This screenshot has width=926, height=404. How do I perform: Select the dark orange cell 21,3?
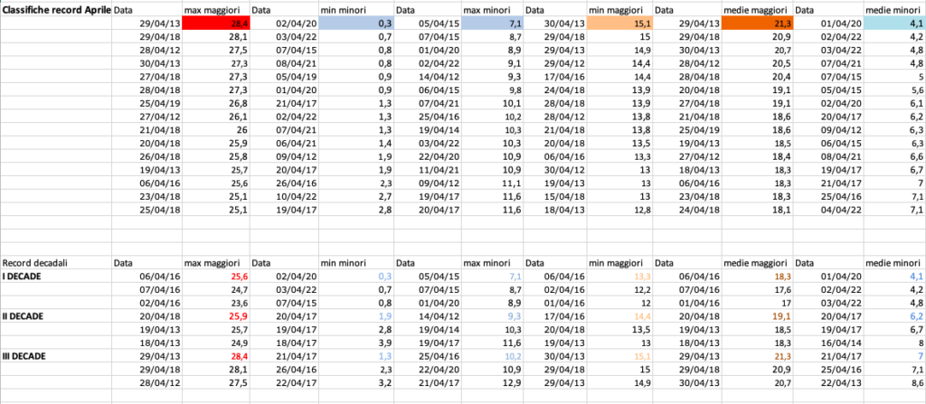click(x=759, y=23)
